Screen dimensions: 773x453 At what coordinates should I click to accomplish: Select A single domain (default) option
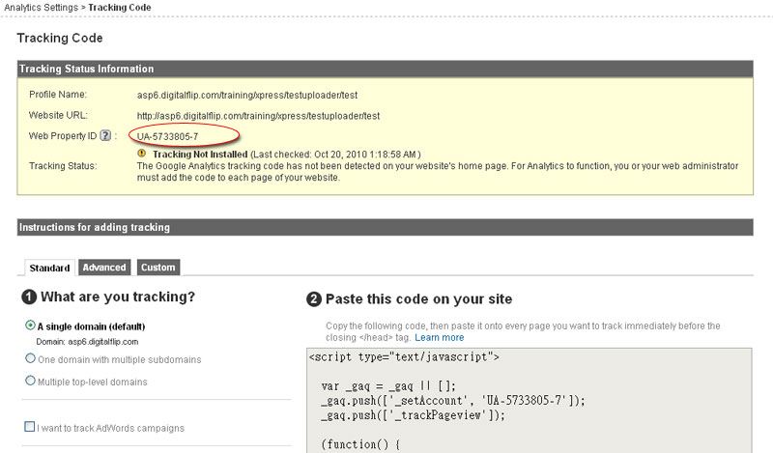click(30, 326)
